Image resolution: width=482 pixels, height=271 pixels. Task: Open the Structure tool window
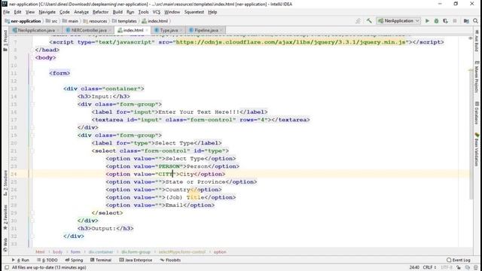(5, 183)
